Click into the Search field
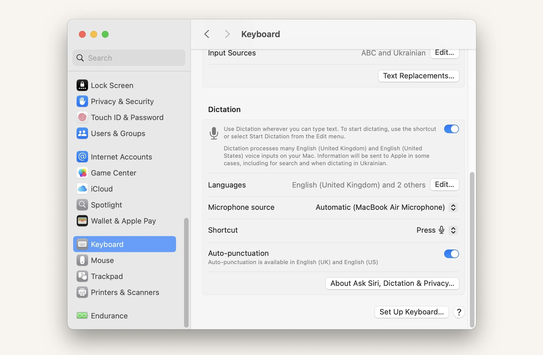543x355 pixels. click(129, 58)
